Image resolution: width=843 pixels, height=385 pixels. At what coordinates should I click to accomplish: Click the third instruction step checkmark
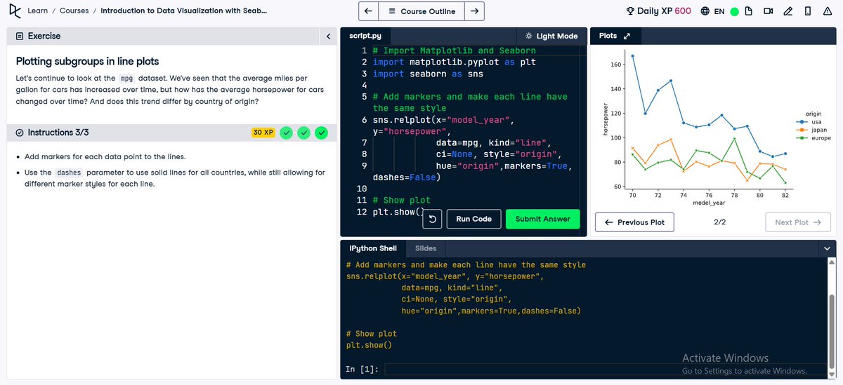(x=321, y=133)
